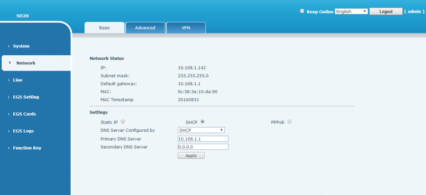The image size is (426, 195).
Task: Select the Static IP radio button
Action: click(123, 122)
